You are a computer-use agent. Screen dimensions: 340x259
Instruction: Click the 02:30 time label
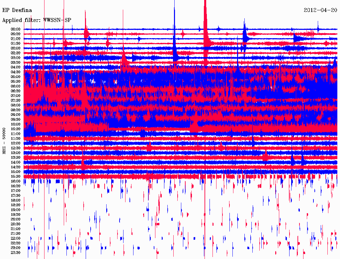16,53
